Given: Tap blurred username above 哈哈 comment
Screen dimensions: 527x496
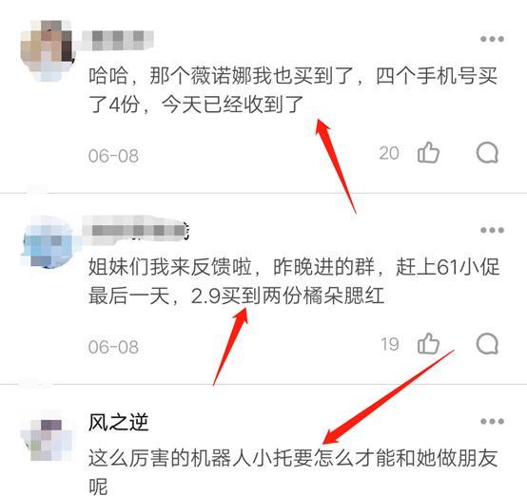Looking at the screenshot, I should pos(118,40).
